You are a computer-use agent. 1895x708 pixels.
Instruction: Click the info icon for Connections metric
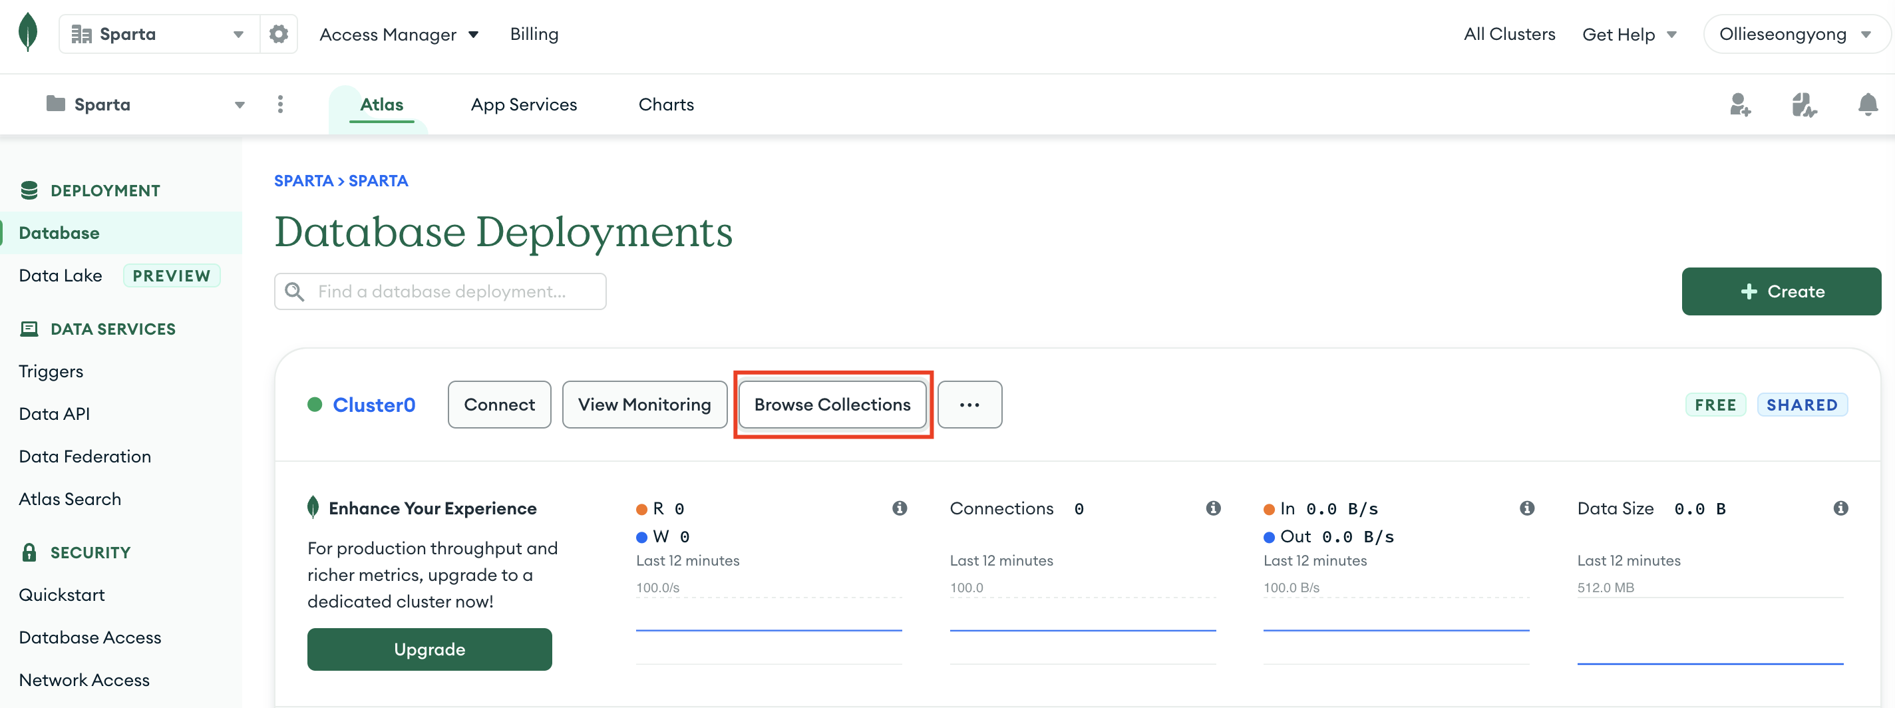(x=1213, y=508)
